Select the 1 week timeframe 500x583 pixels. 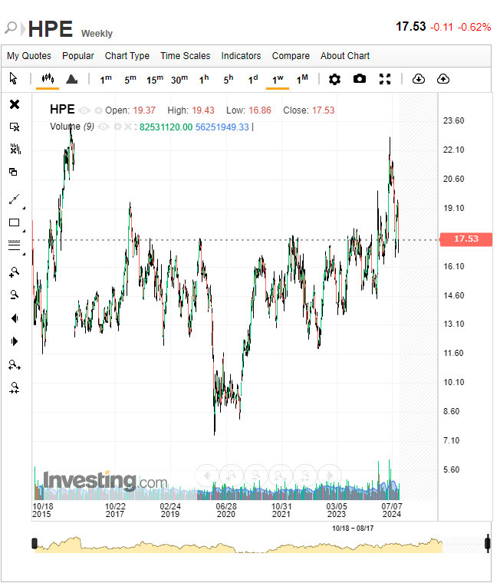[278, 79]
